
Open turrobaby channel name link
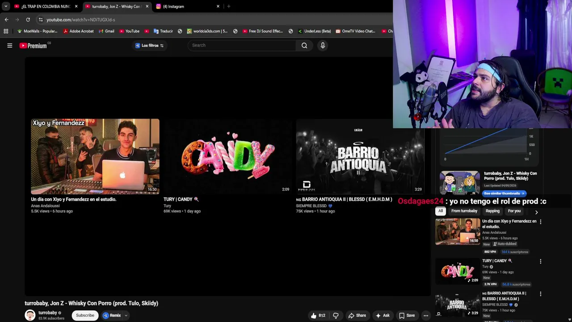click(47, 313)
